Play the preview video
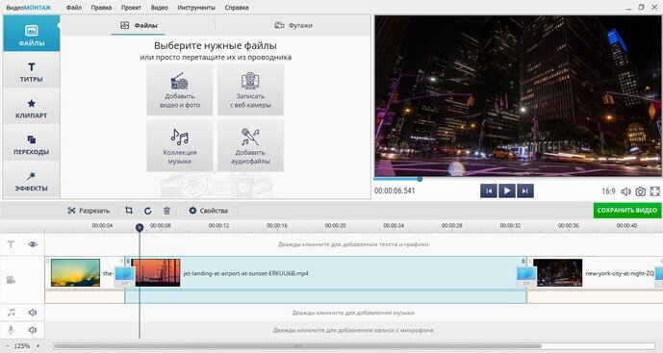Image resolution: width=663 pixels, height=353 pixels. point(506,191)
